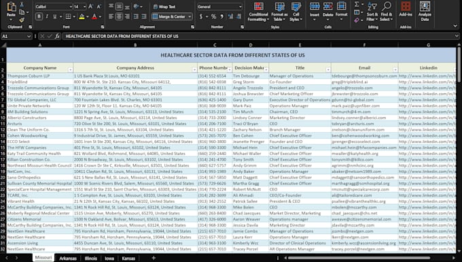Open Conditional Formatting menu
Viewport: 462px width, 262px height.
[x=258, y=12]
